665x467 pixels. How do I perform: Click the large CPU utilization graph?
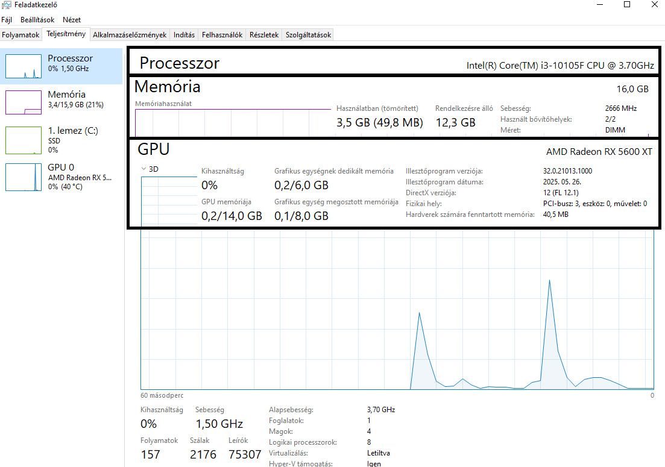click(x=397, y=309)
